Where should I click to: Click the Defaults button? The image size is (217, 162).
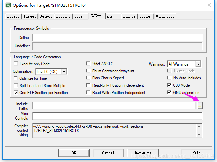point(143,153)
